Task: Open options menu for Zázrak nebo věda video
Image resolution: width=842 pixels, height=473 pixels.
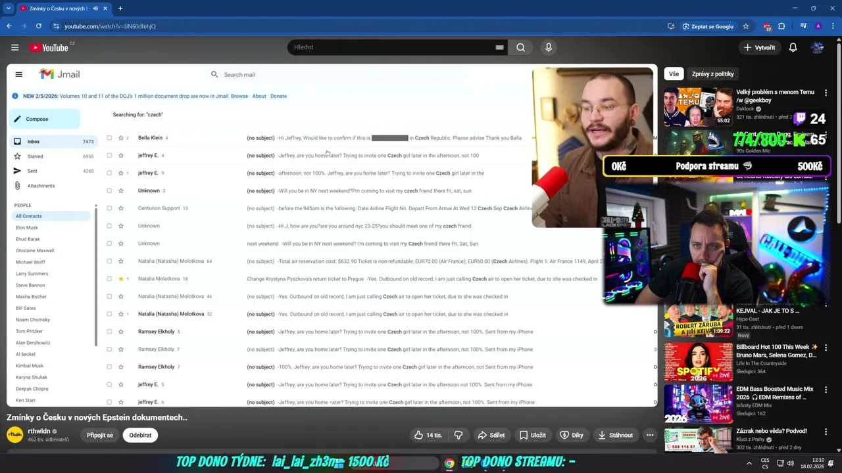Action: click(x=826, y=432)
